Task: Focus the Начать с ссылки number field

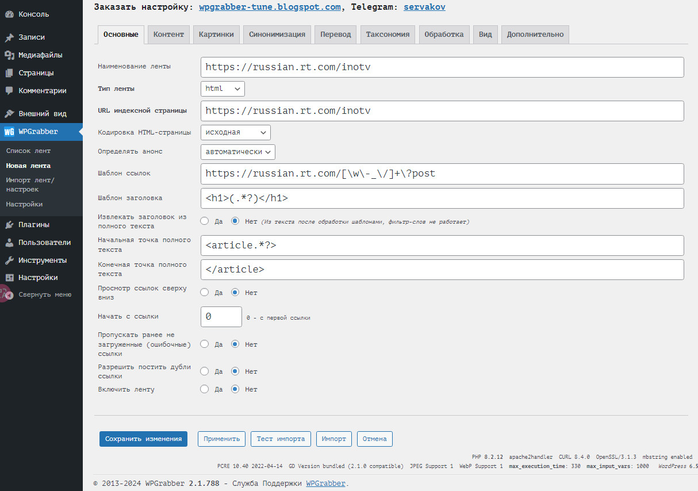Action: point(221,317)
